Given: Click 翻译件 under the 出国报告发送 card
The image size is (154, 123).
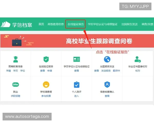Looking at the screenshot, I should point(117,71).
